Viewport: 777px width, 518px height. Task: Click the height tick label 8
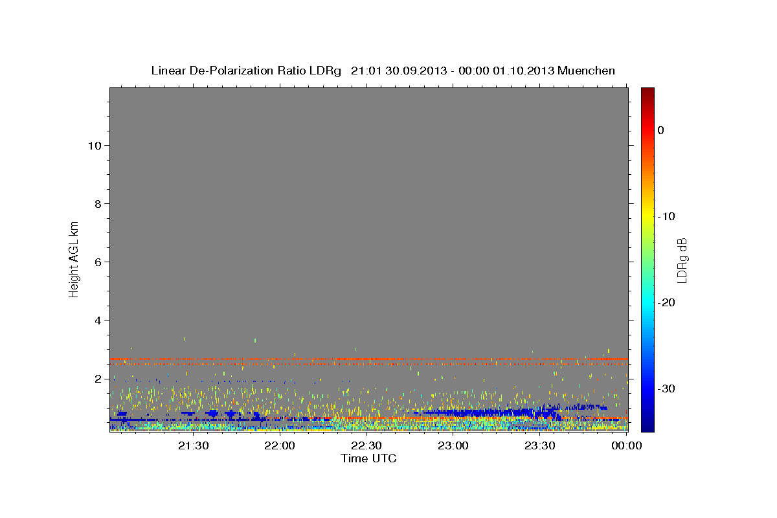tap(98, 204)
